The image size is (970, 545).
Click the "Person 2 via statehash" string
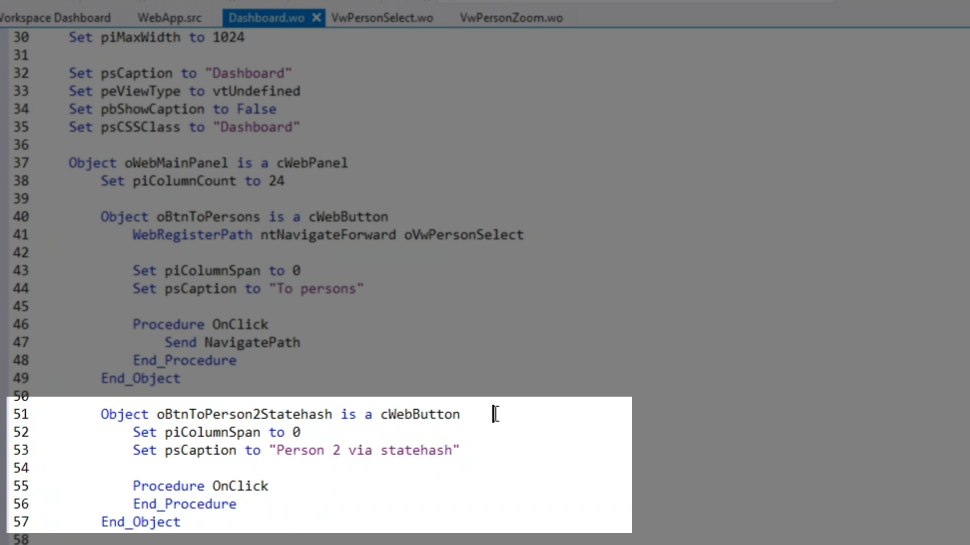pyautogui.click(x=364, y=450)
